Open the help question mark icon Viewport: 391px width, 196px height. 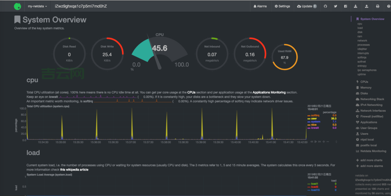point(387,6)
